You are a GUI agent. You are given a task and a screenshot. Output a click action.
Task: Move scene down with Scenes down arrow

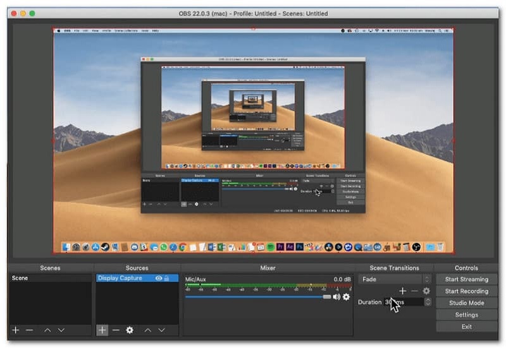(61, 330)
